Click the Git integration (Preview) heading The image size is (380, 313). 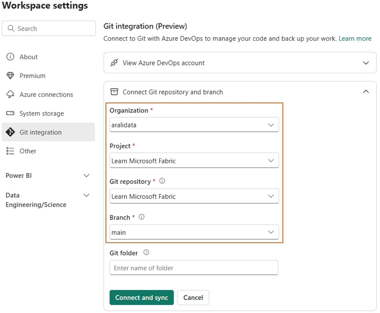[x=145, y=26]
